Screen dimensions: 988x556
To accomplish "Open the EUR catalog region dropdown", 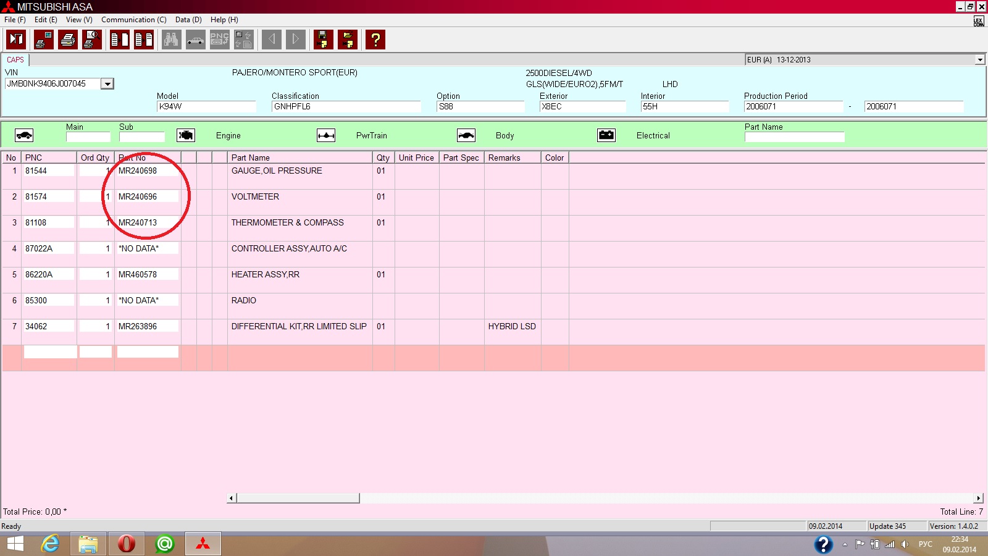I will (979, 60).
